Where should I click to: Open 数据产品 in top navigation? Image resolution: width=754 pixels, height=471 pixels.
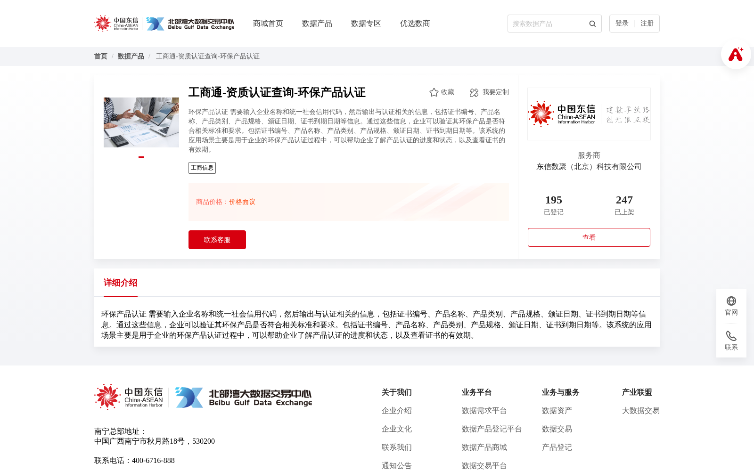click(x=317, y=24)
